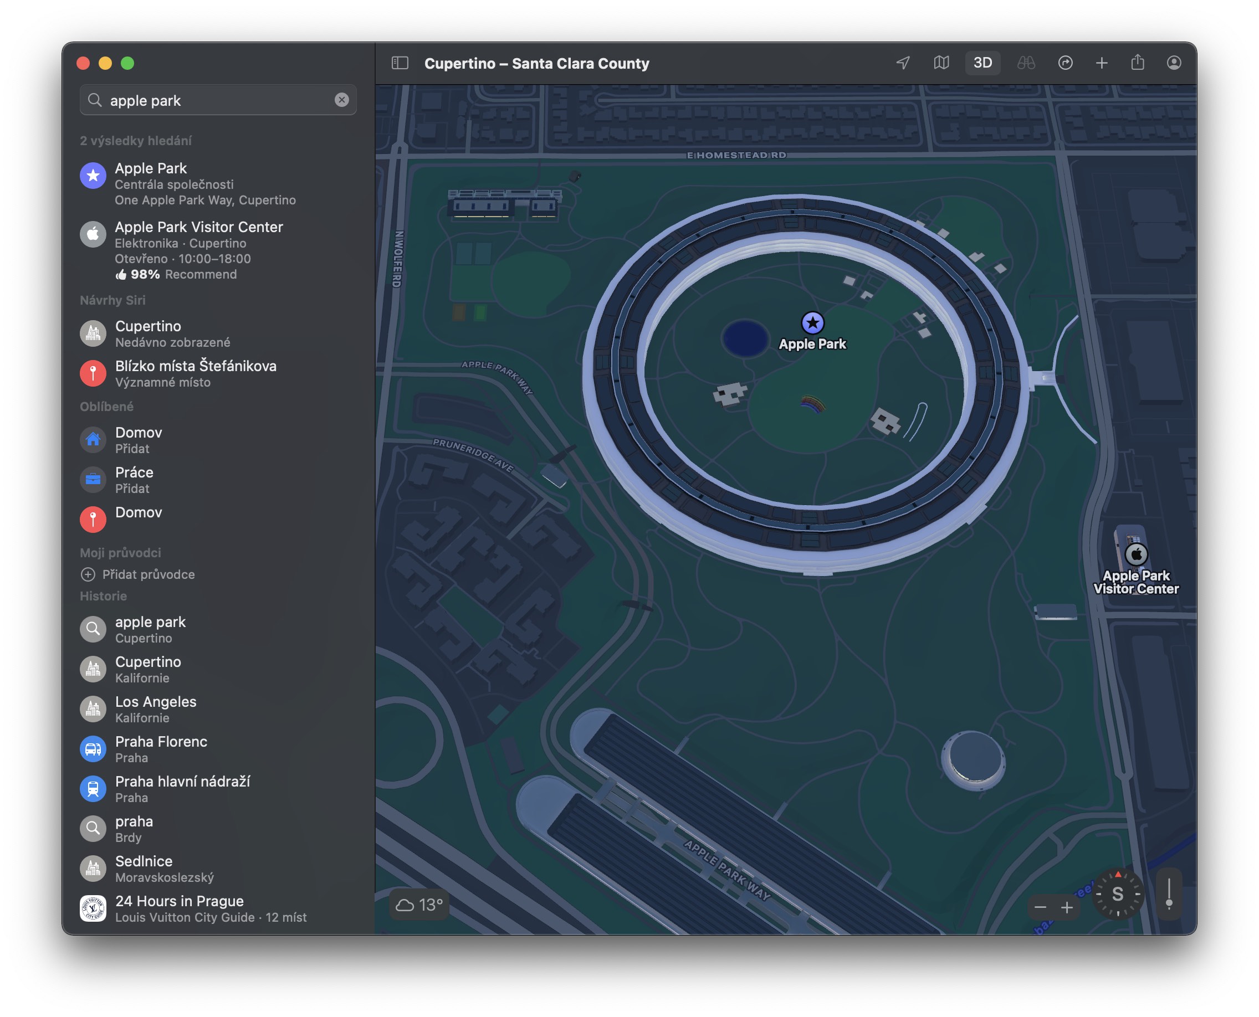Click the map tilt pitch slider

pos(1169,894)
